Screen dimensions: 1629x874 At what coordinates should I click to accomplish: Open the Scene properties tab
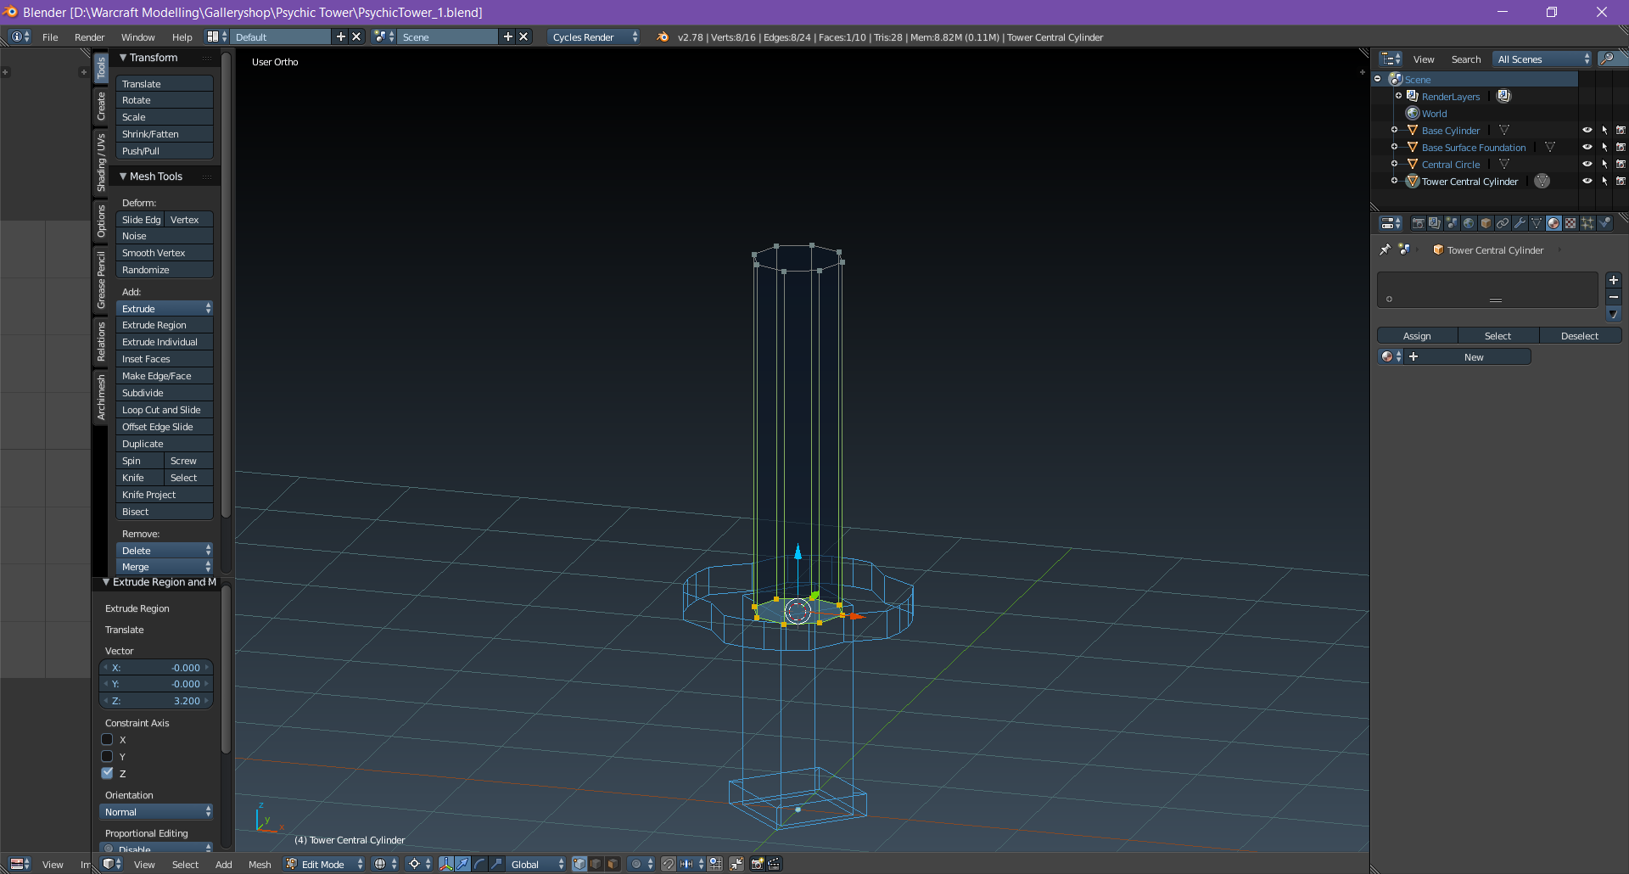click(x=1452, y=223)
